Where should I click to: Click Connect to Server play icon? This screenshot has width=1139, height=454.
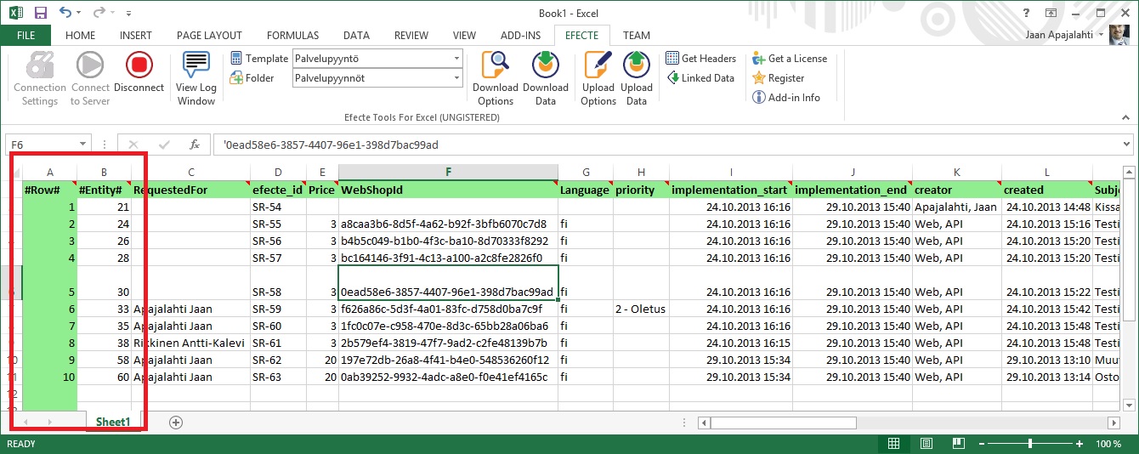89,65
